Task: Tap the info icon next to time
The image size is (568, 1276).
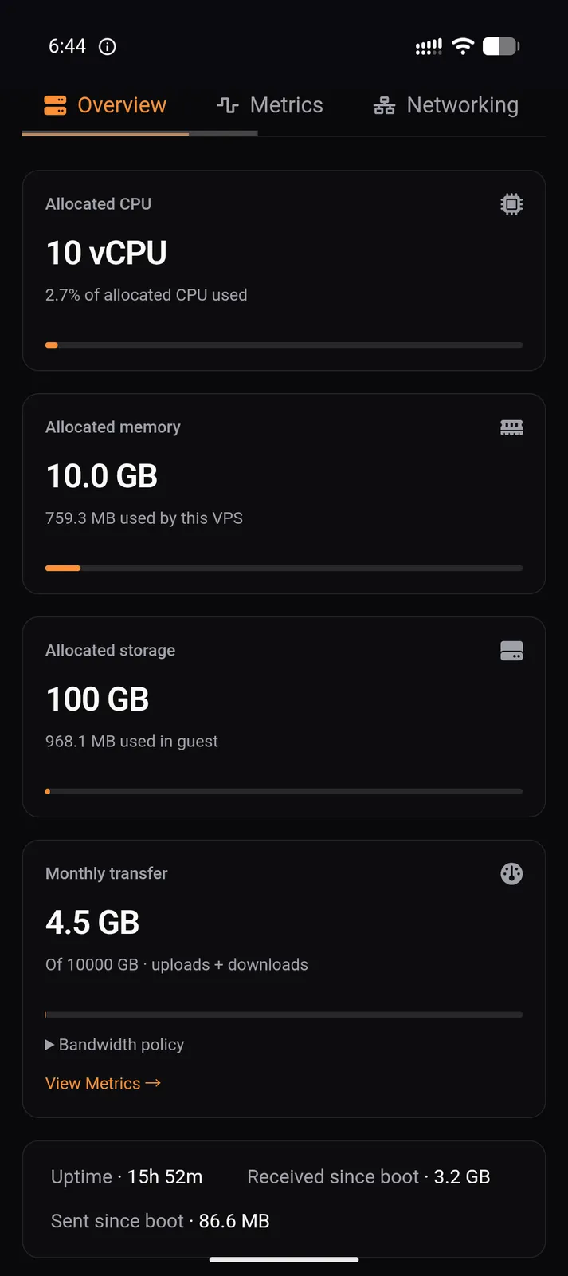Action: [107, 47]
